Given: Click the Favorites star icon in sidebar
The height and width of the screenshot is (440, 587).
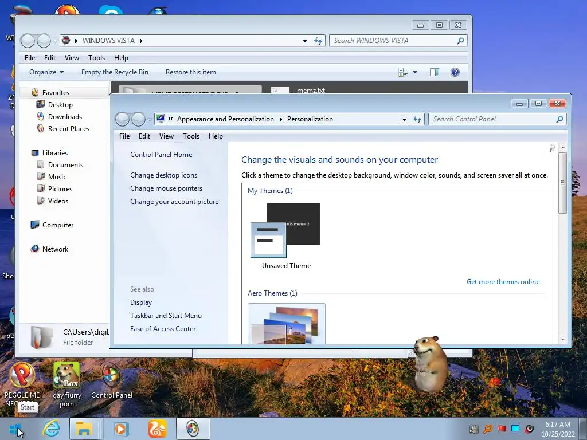Looking at the screenshot, I should [35, 92].
